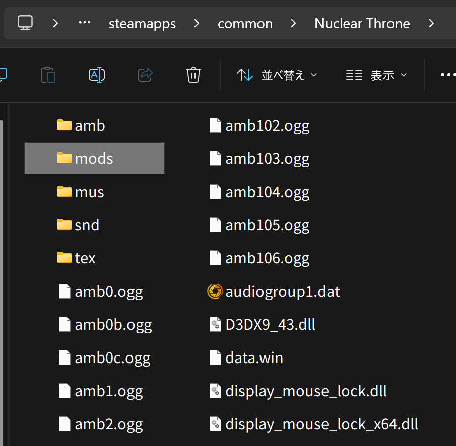
Task: Open the 表示 view dropdown
Action: (376, 75)
